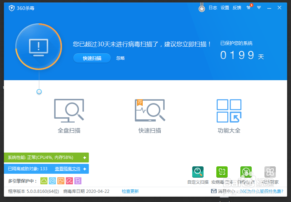Click 忽略 to ignore the scan reminder
This screenshot has height=202, width=291.
coord(120,58)
